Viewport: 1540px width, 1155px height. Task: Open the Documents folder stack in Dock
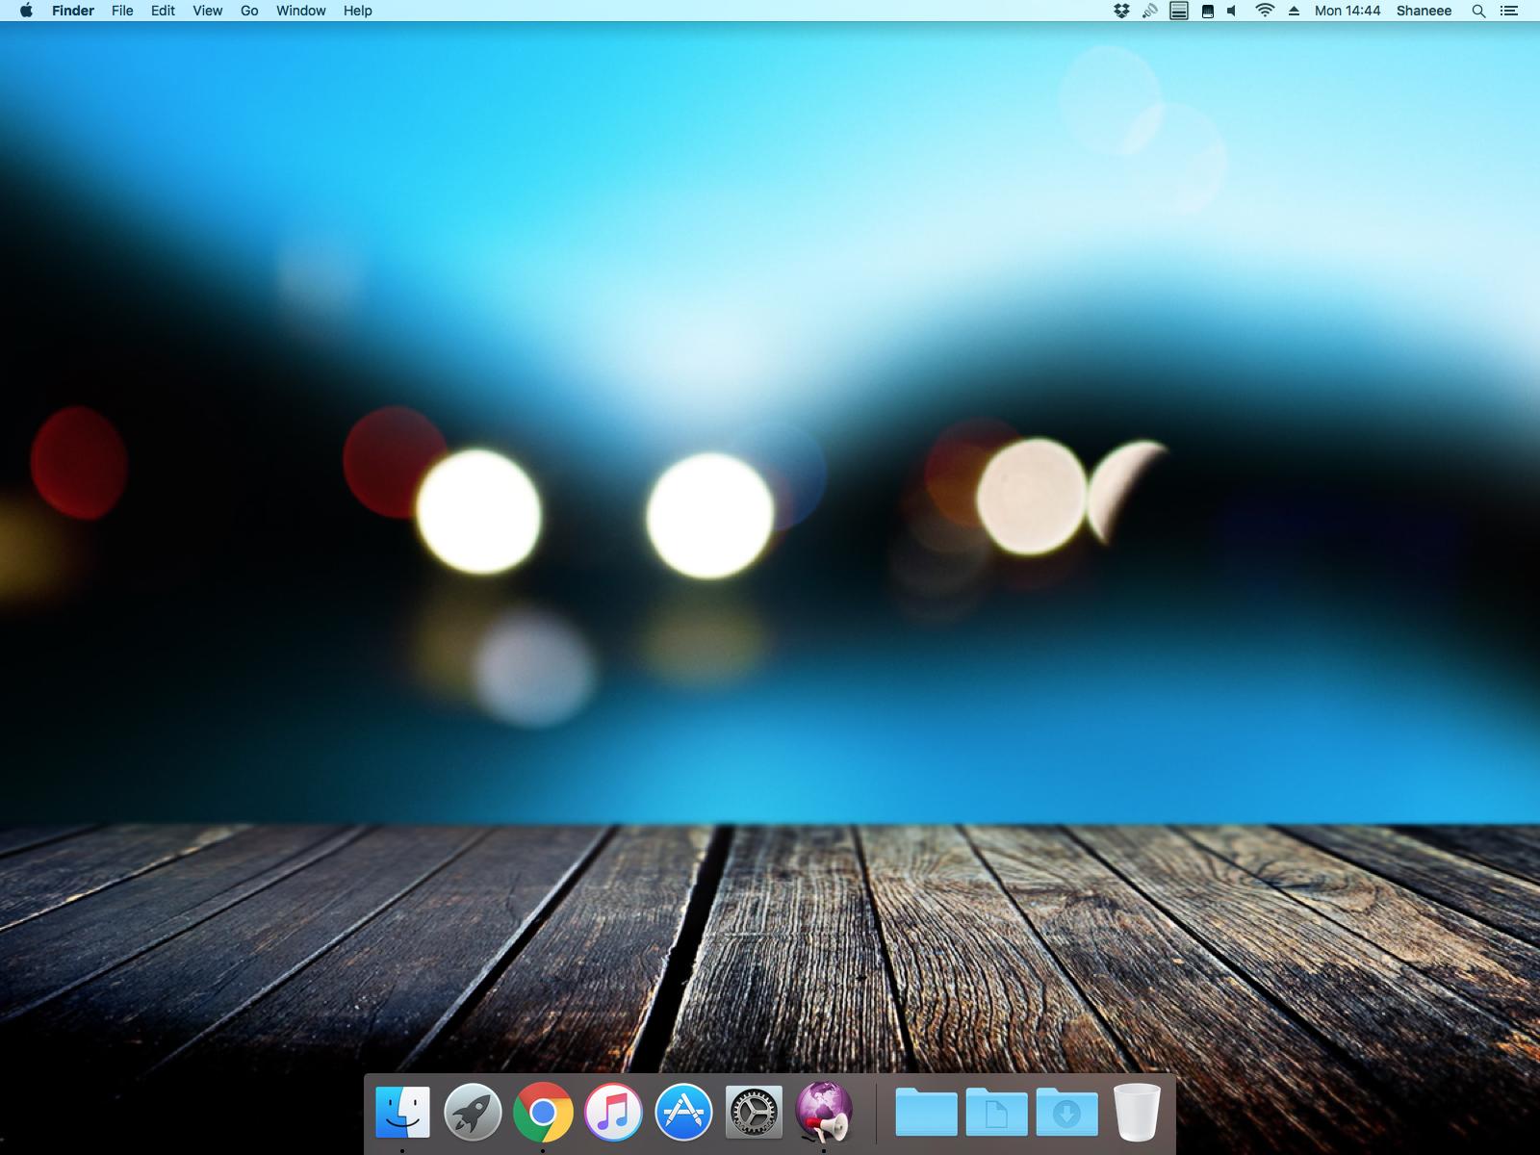996,1113
